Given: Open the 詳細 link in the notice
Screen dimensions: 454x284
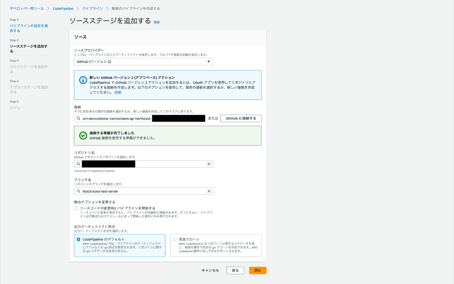Looking at the screenshot, I should [x=118, y=92].
